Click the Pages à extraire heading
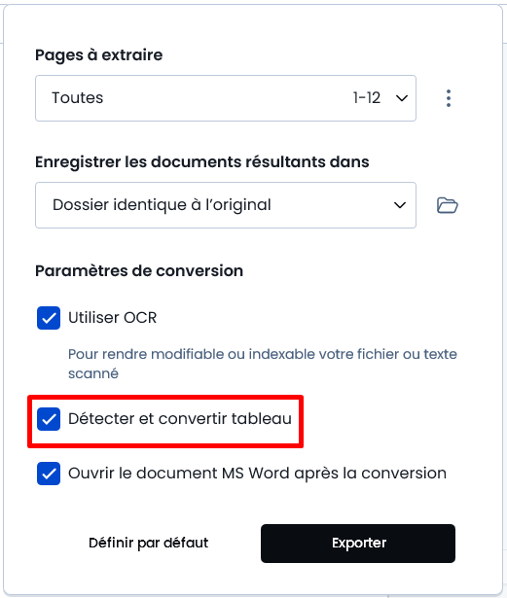The height and width of the screenshot is (598, 507). click(99, 54)
